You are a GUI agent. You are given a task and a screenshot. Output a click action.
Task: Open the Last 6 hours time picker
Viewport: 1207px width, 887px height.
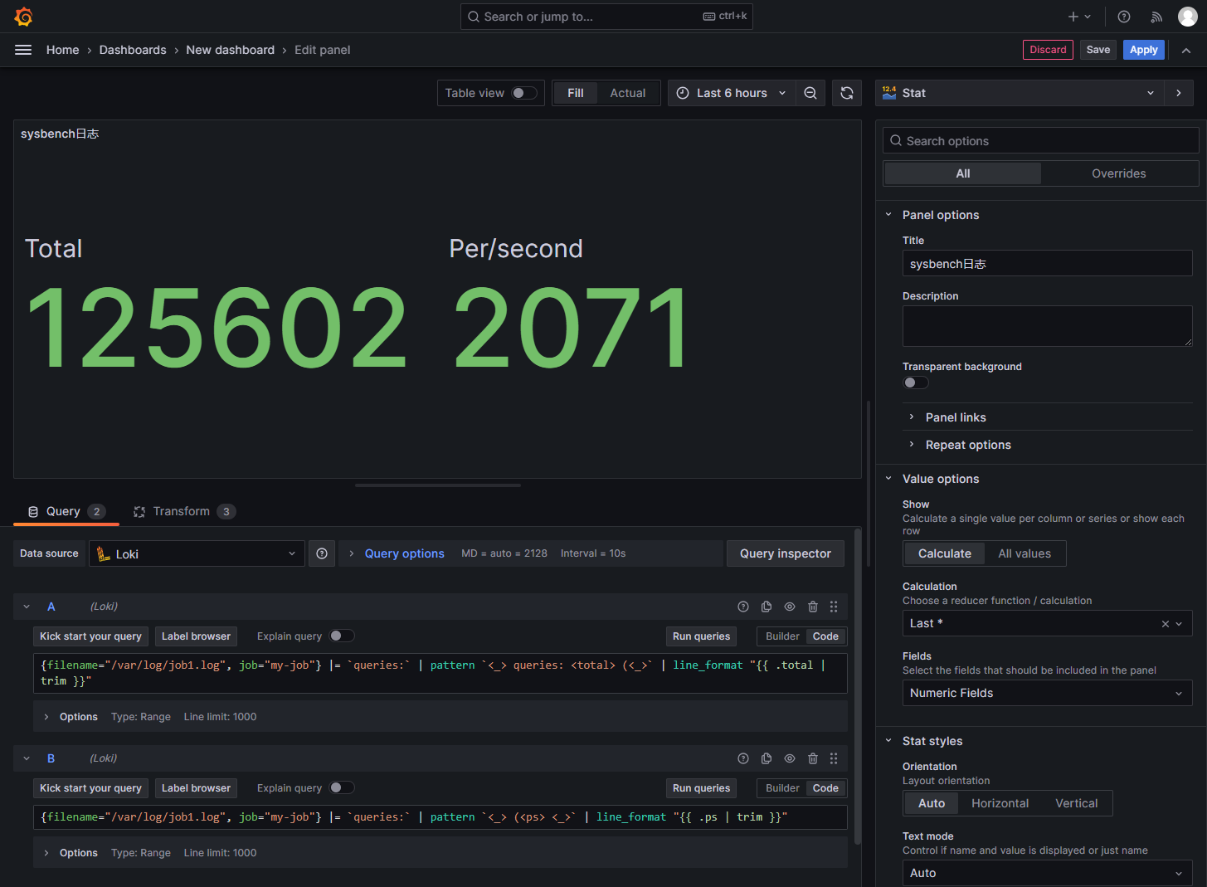pos(732,93)
